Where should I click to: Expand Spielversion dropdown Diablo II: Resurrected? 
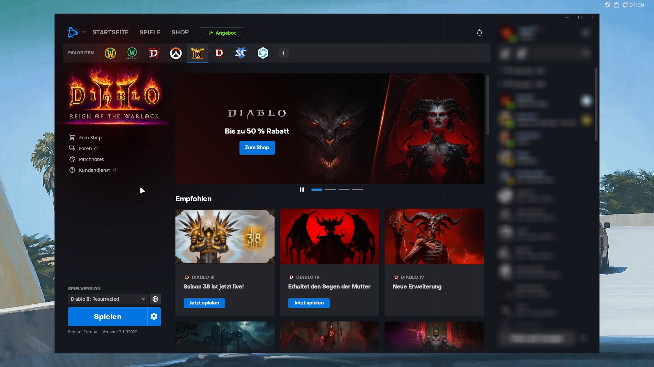[108, 299]
